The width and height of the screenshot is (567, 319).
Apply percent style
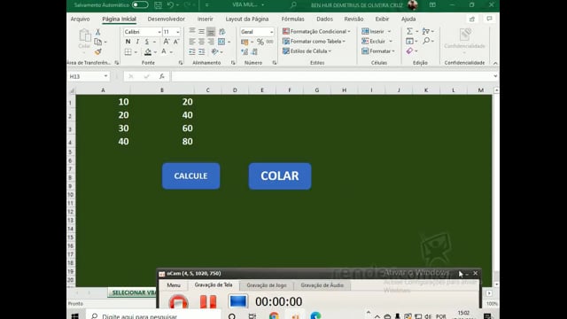pos(260,42)
